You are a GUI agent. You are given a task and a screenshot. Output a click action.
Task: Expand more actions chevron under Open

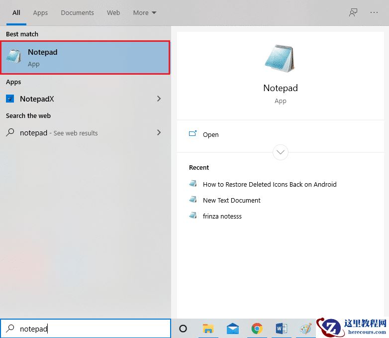(281, 152)
